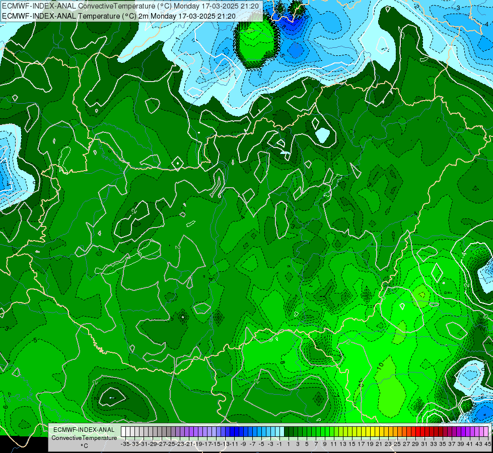Click the -15 value in the legend
Screen dimensions: 493x453
(217, 444)
